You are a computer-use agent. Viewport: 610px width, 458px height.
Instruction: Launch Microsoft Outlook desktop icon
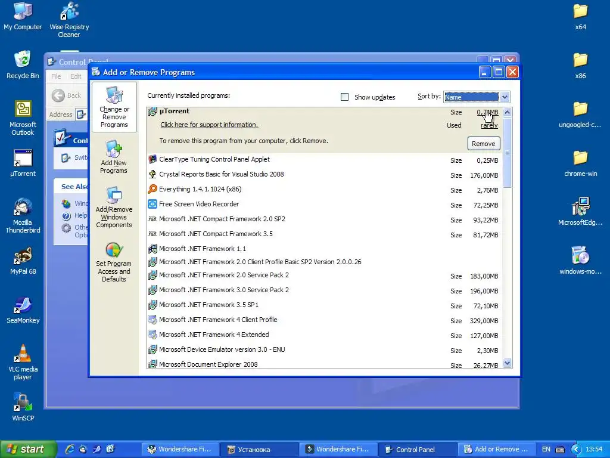click(x=23, y=118)
